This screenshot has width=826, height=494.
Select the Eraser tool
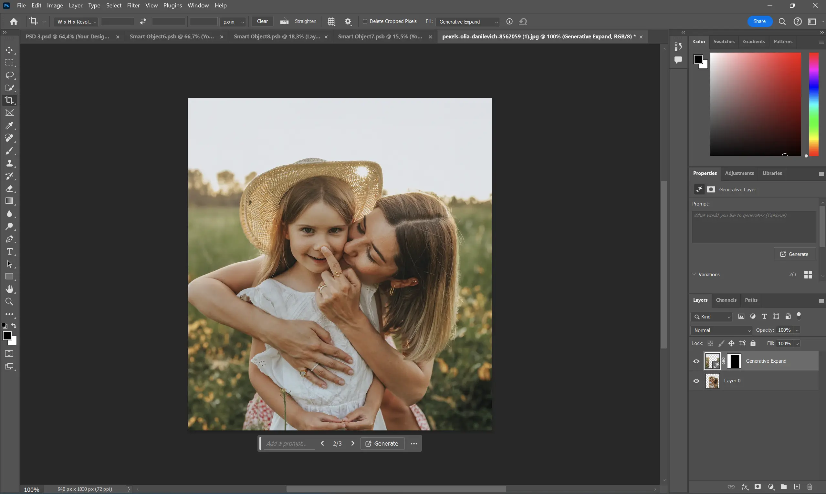click(9, 189)
